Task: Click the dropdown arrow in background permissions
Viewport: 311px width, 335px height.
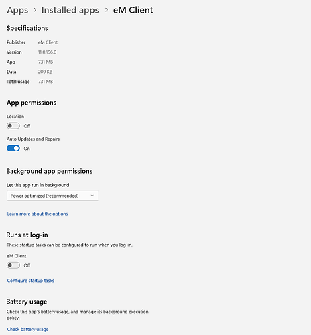Action: (92, 196)
